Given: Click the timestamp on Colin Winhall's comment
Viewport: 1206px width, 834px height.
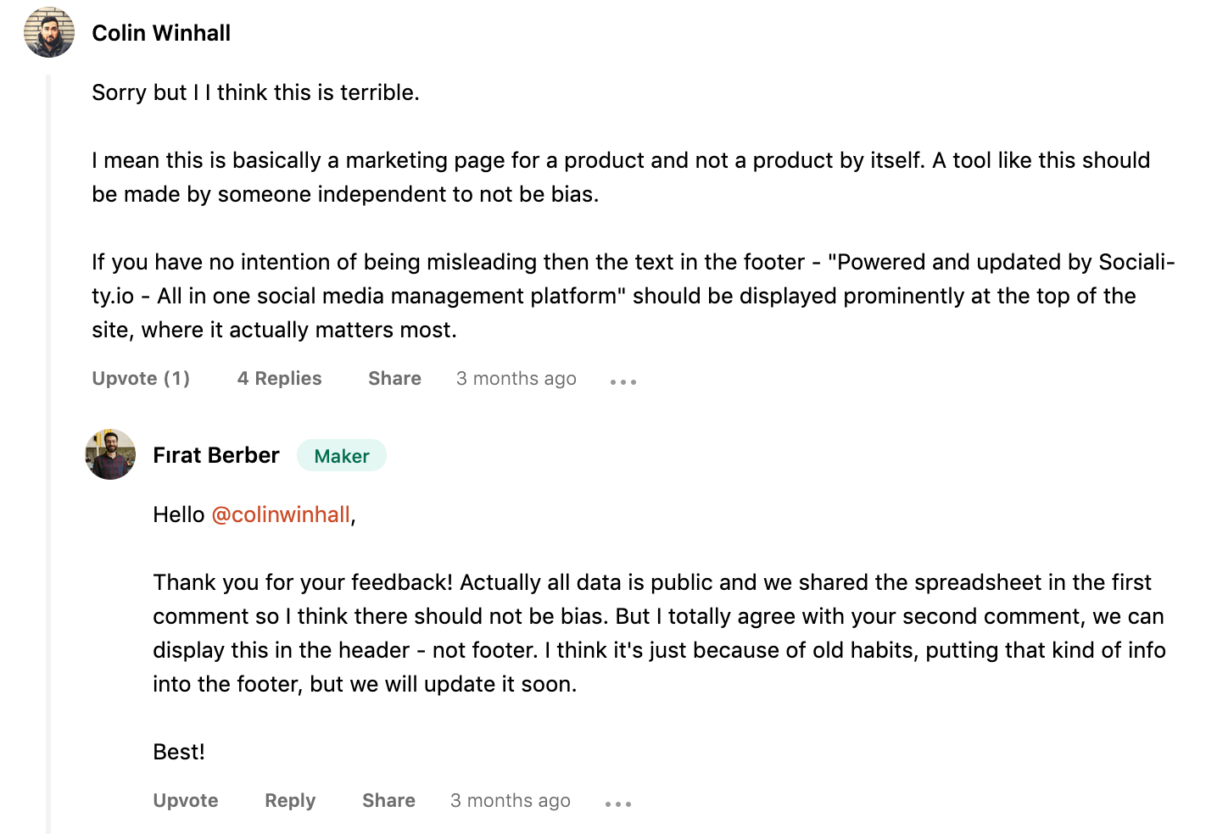Looking at the screenshot, I should (x=516, y=379).
